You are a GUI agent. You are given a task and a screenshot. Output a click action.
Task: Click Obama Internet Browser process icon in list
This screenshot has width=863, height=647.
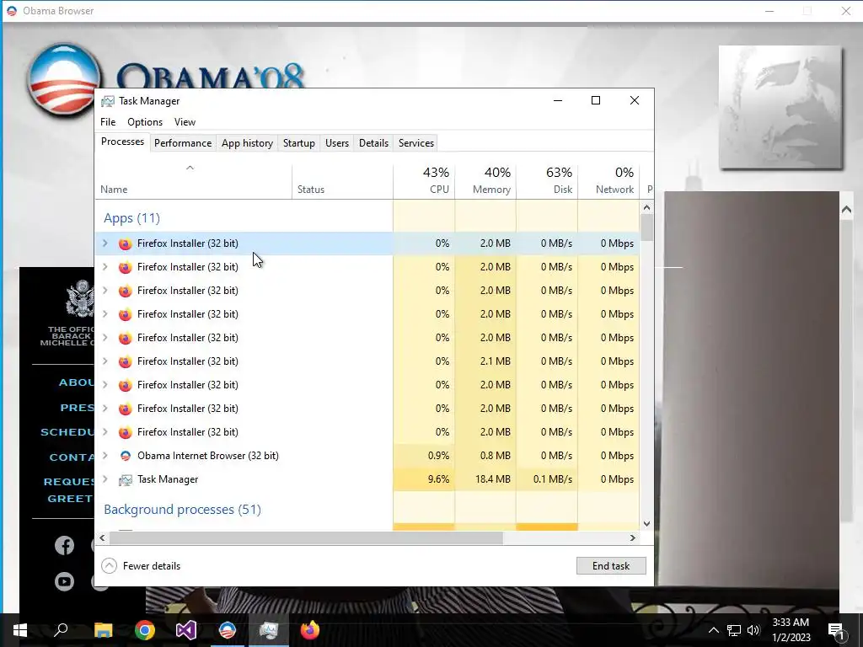126,456
